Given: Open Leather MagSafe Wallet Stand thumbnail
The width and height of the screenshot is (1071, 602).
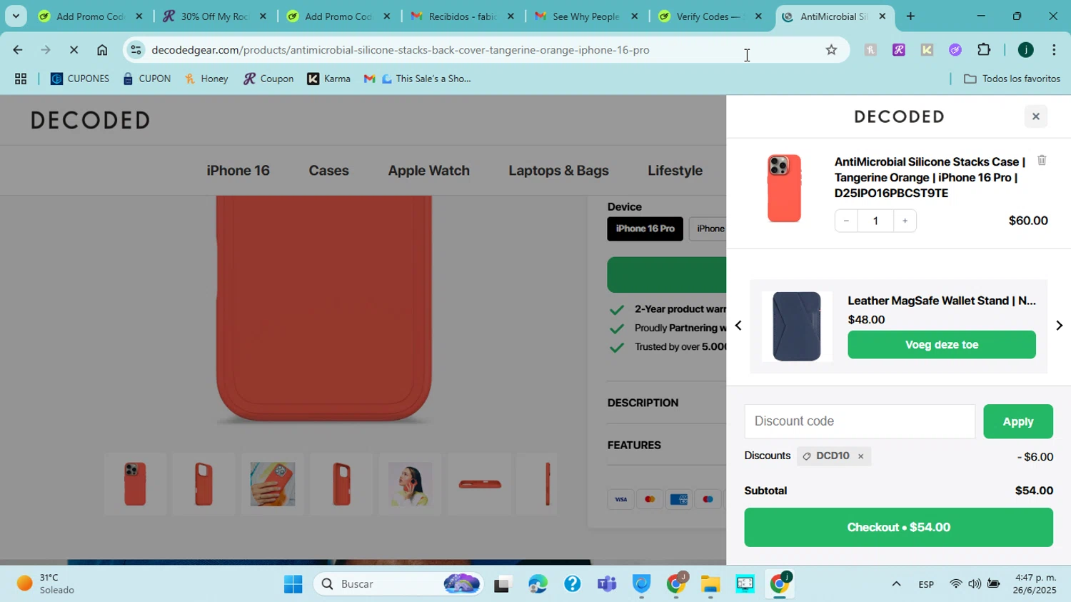Looking at the screenshot, I should point(797,326).
